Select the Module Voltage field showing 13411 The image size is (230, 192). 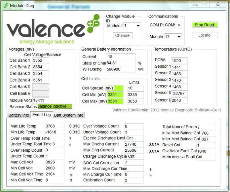coord(41,100)
